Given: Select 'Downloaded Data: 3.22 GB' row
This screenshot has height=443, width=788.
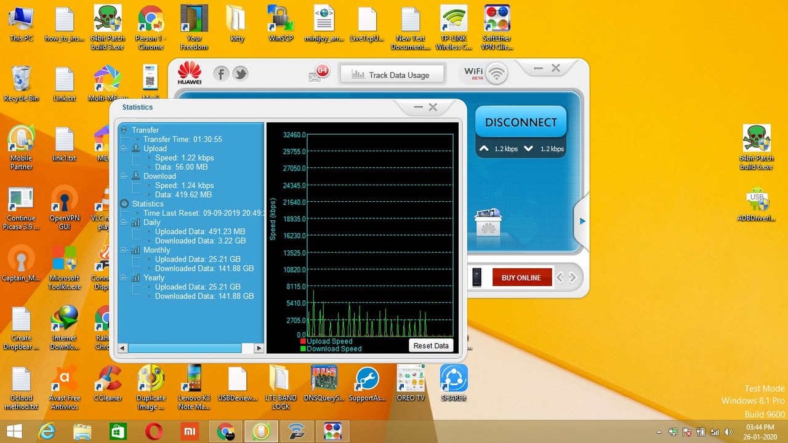Looking at the screenshot, I should coord(201,241).
